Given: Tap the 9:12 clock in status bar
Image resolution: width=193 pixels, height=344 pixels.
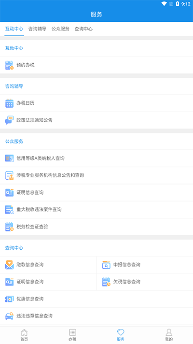Looking at the screenshot, I should click(x=186, y=4).
